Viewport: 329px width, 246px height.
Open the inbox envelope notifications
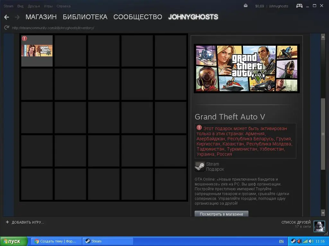click(245, 6)
